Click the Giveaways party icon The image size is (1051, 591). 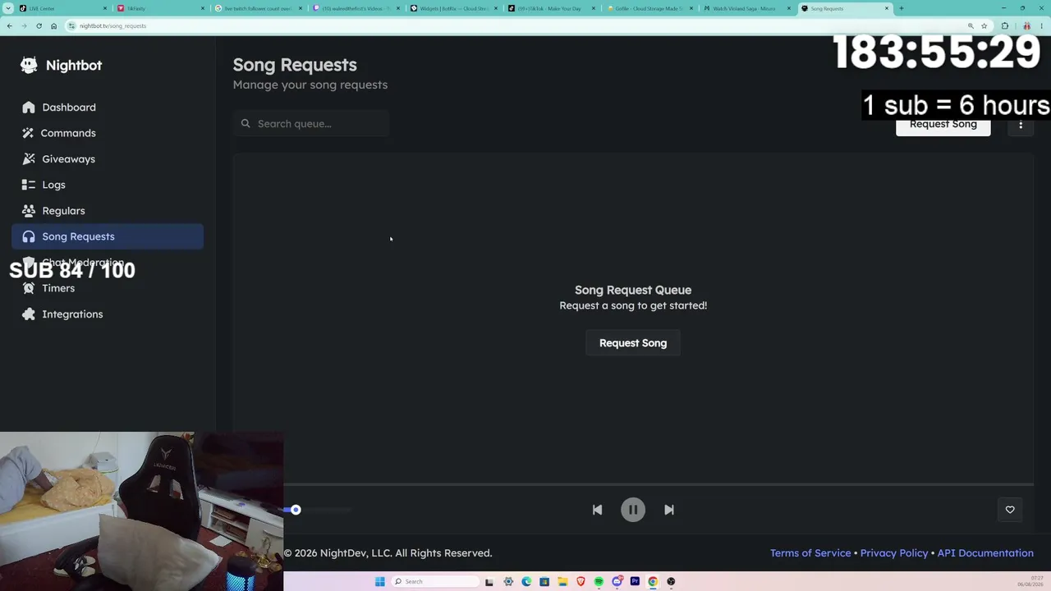pos(29,159)
